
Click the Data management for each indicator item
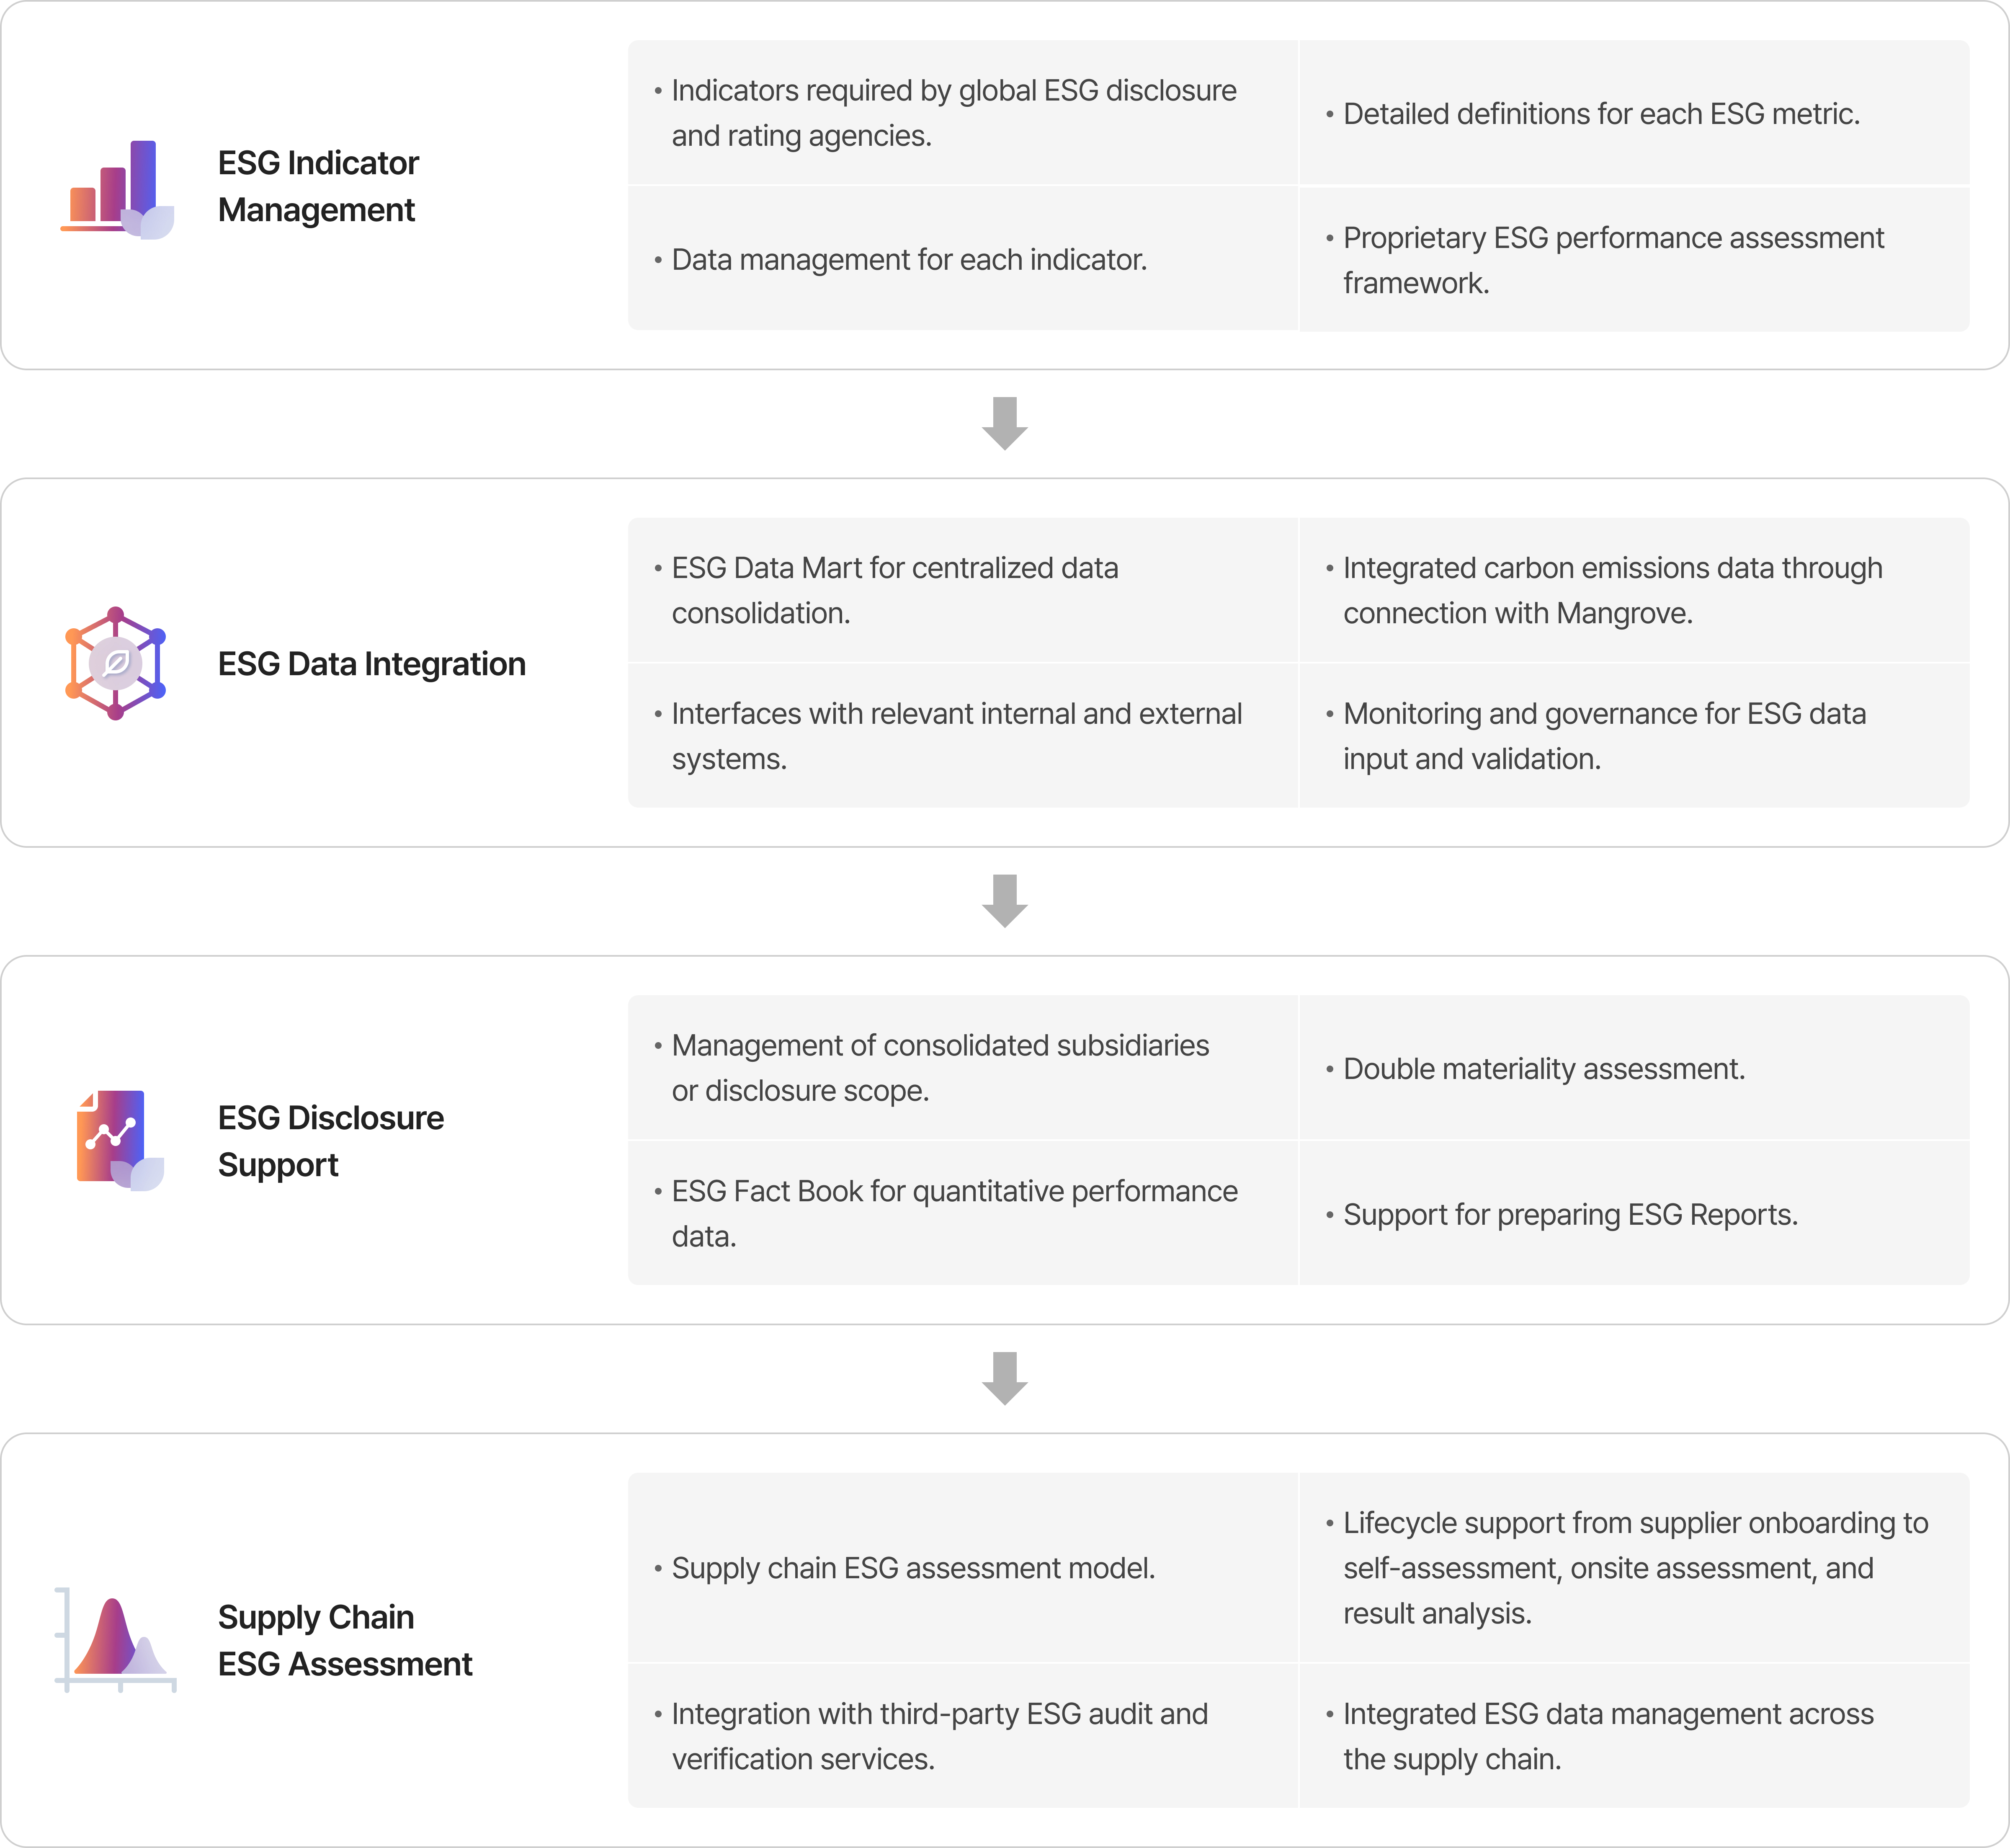909,260
